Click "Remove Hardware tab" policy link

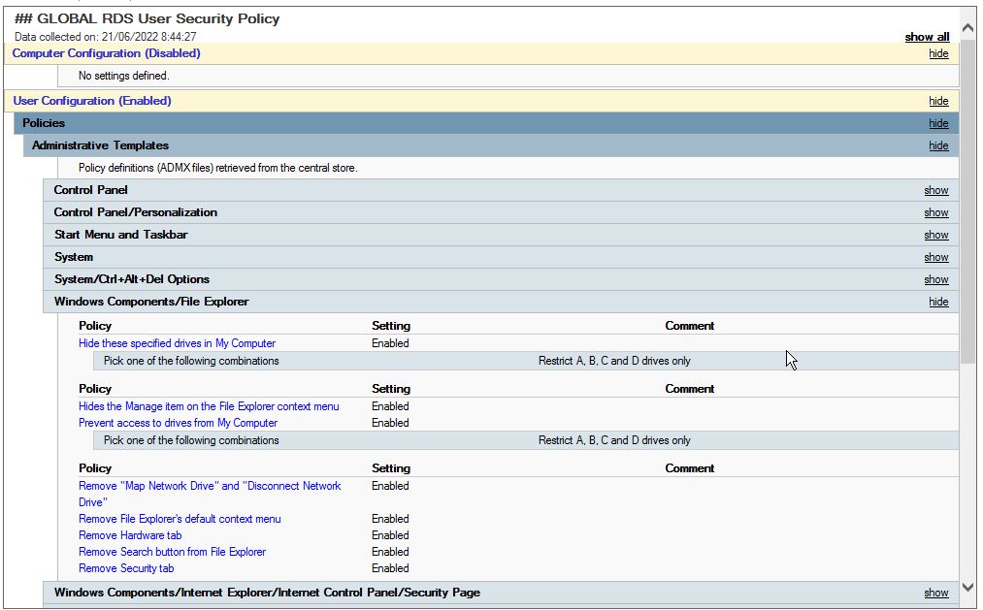130,535
